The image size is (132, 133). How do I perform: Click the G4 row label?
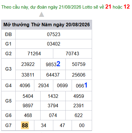click(8, 85)
